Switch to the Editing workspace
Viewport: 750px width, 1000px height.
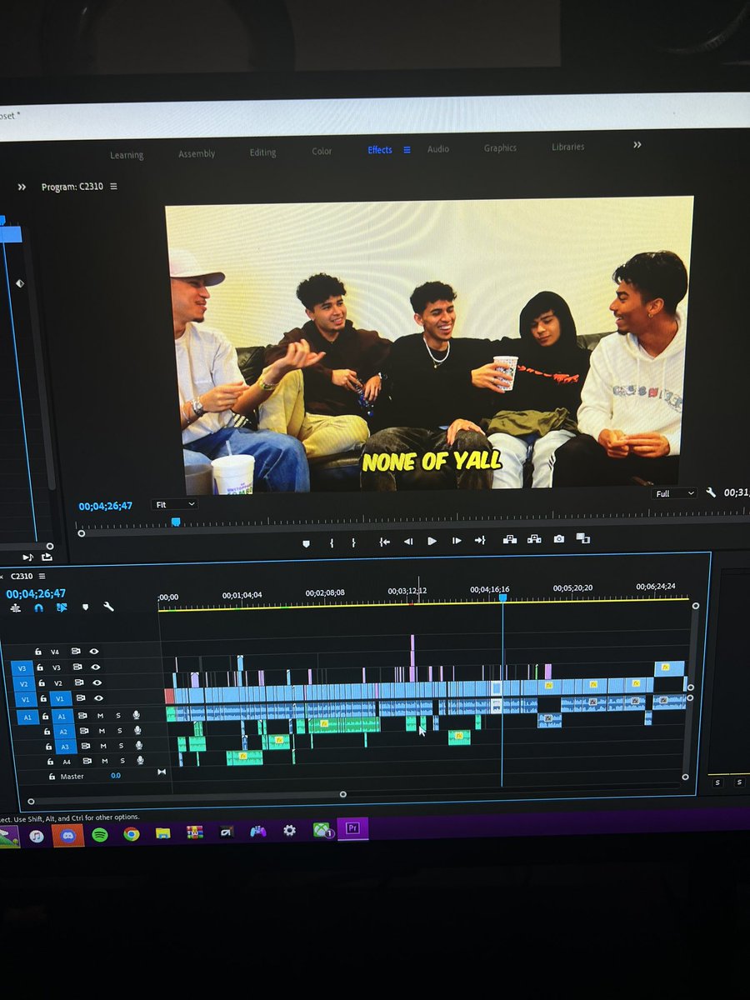tap(262, 152)
